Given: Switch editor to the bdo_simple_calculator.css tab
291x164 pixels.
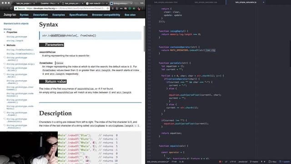Looking at the screenshot, I should click(x=206, y=2).
